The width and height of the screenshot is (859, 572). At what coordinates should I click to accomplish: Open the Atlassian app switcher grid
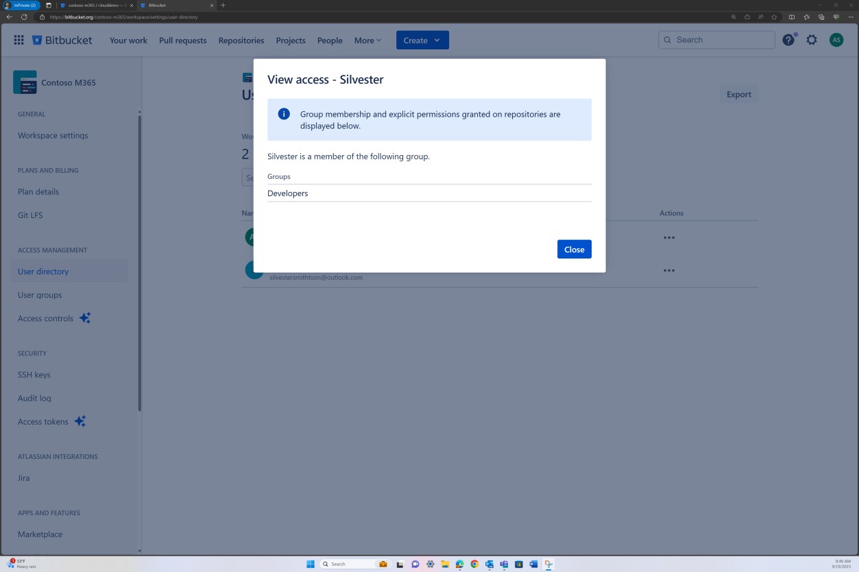(x=19, y=40)
